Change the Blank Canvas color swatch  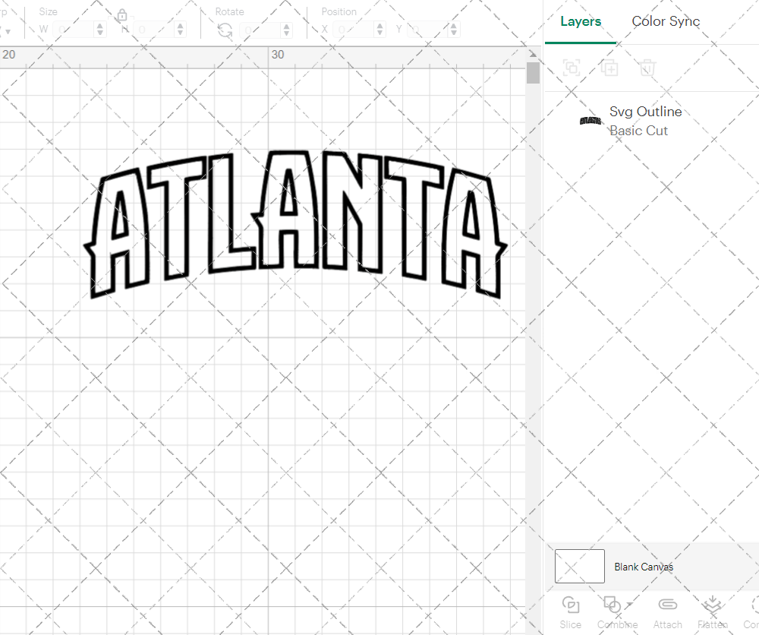point(579,566)
